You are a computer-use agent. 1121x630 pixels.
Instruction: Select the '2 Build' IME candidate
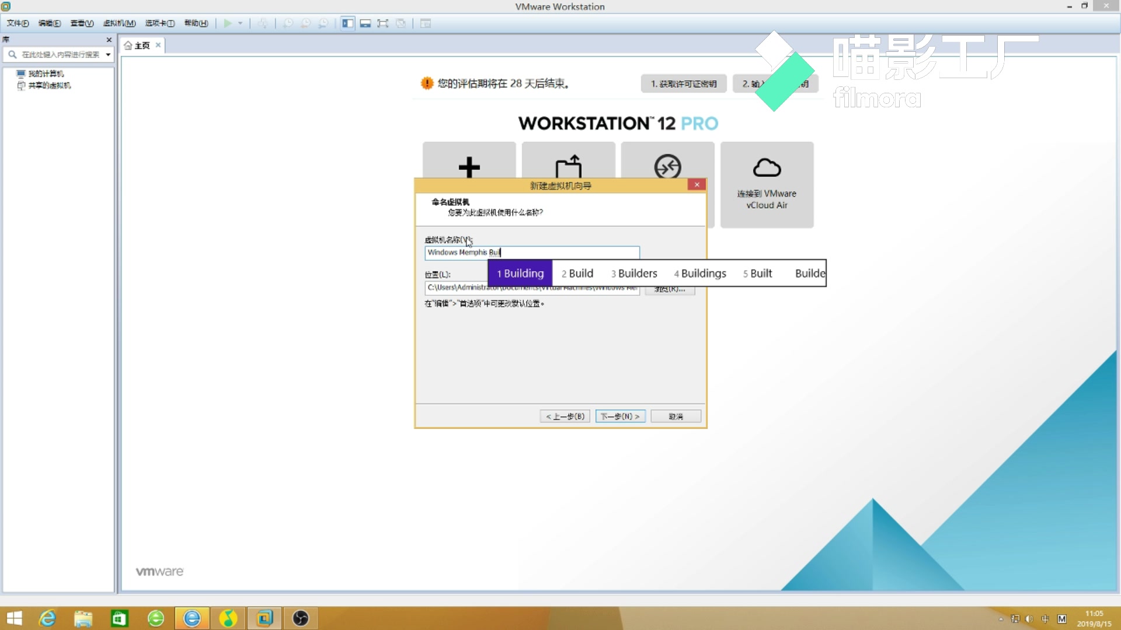[577, 273]
